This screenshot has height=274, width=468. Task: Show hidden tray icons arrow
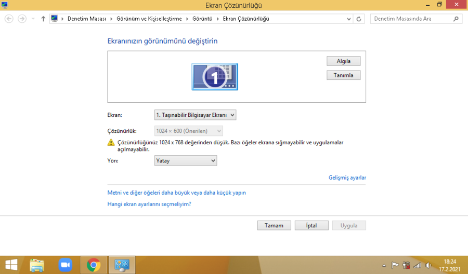pos(384,265)
